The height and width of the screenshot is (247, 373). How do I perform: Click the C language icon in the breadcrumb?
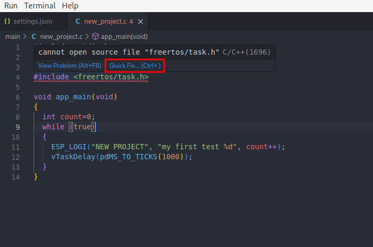[34, 37]
